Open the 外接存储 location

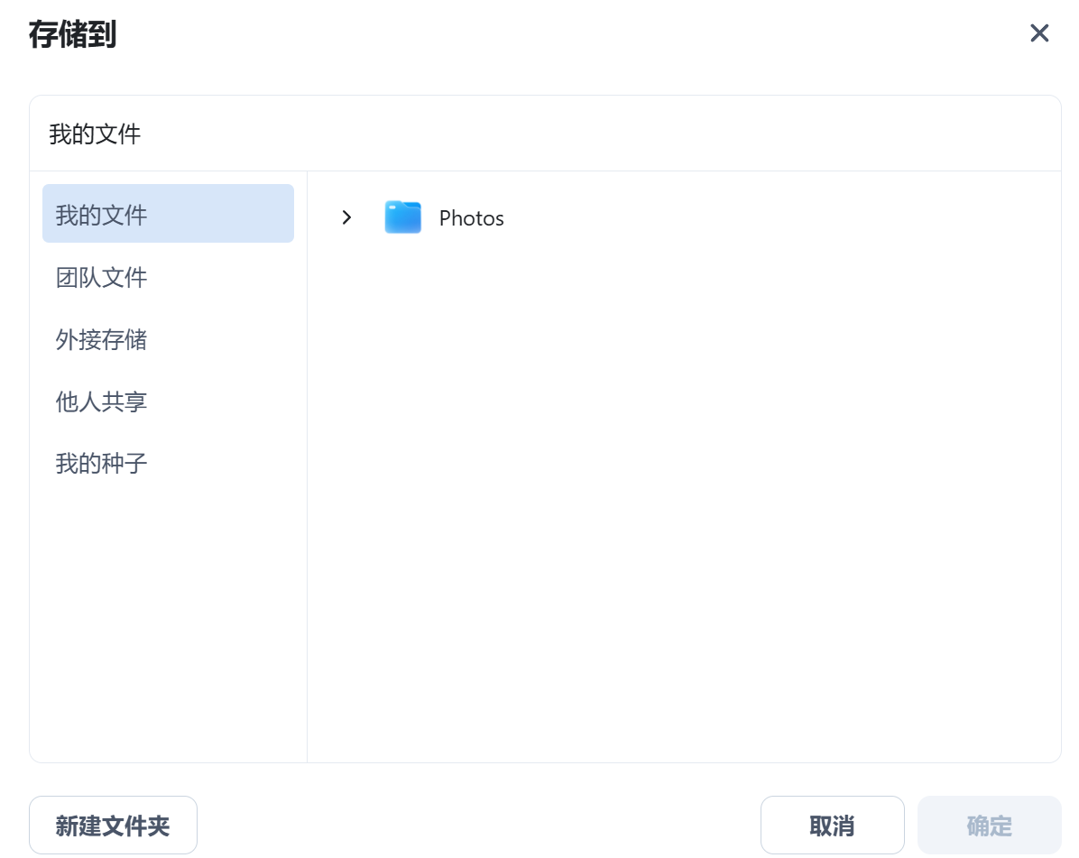click(x=102, y=339)
